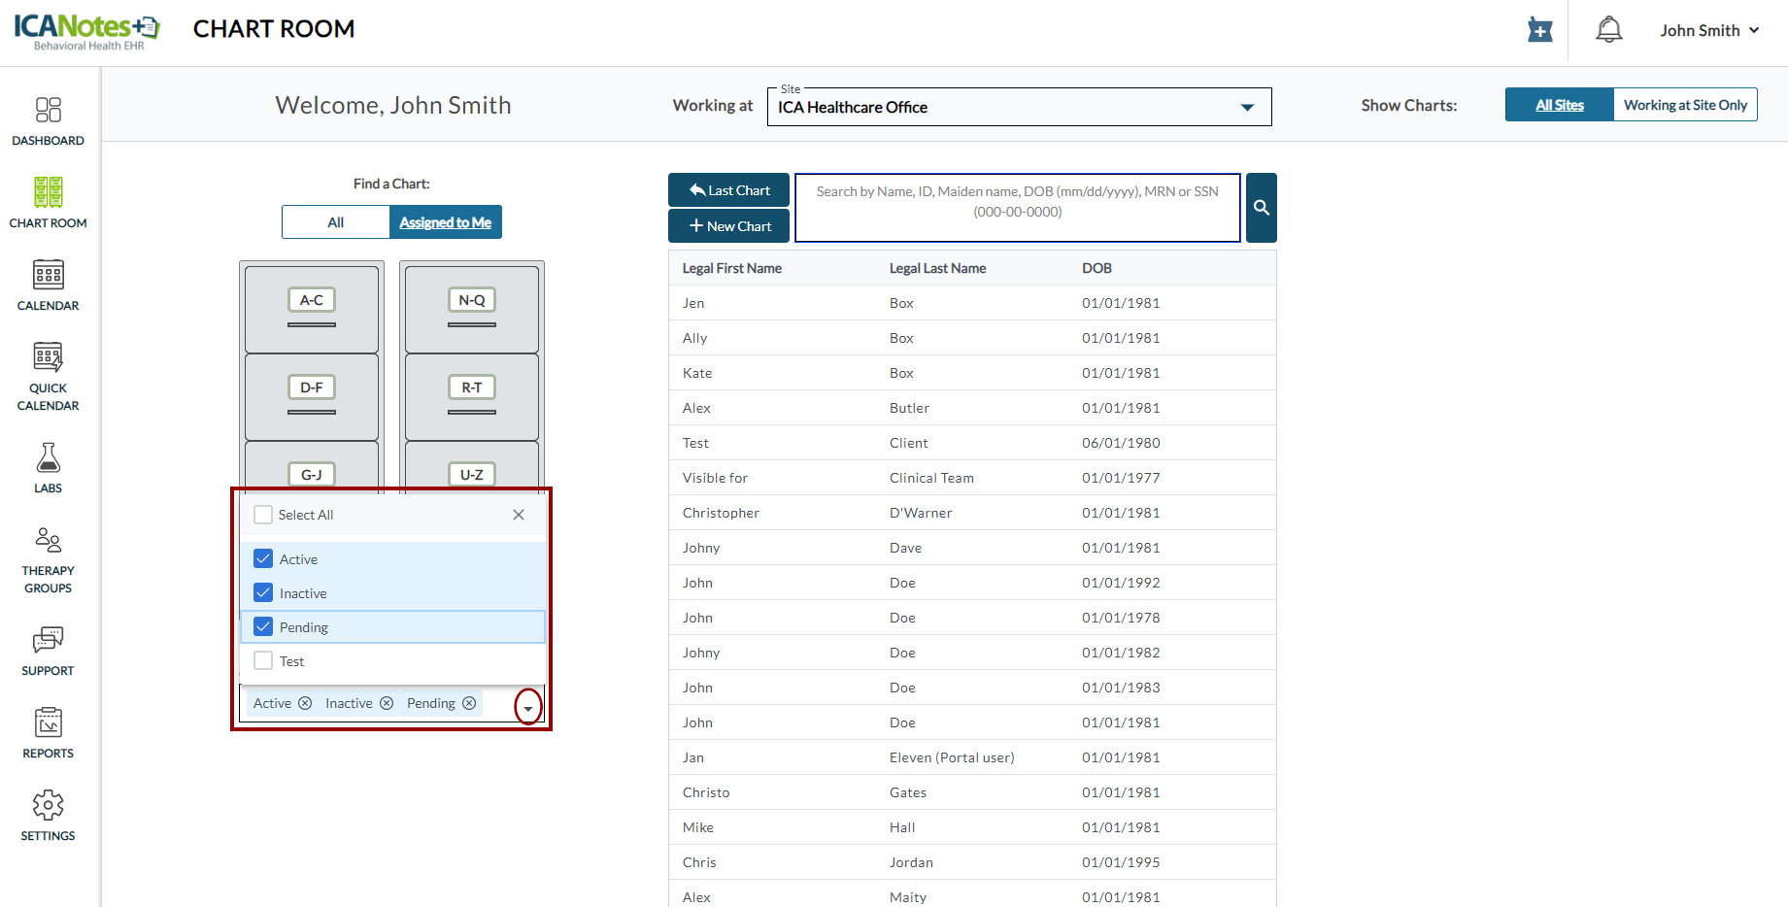Collapse the status filter dropdown arrow
Screen dimensions: 1788x907
pyautogui.click(x=527, y=707)
